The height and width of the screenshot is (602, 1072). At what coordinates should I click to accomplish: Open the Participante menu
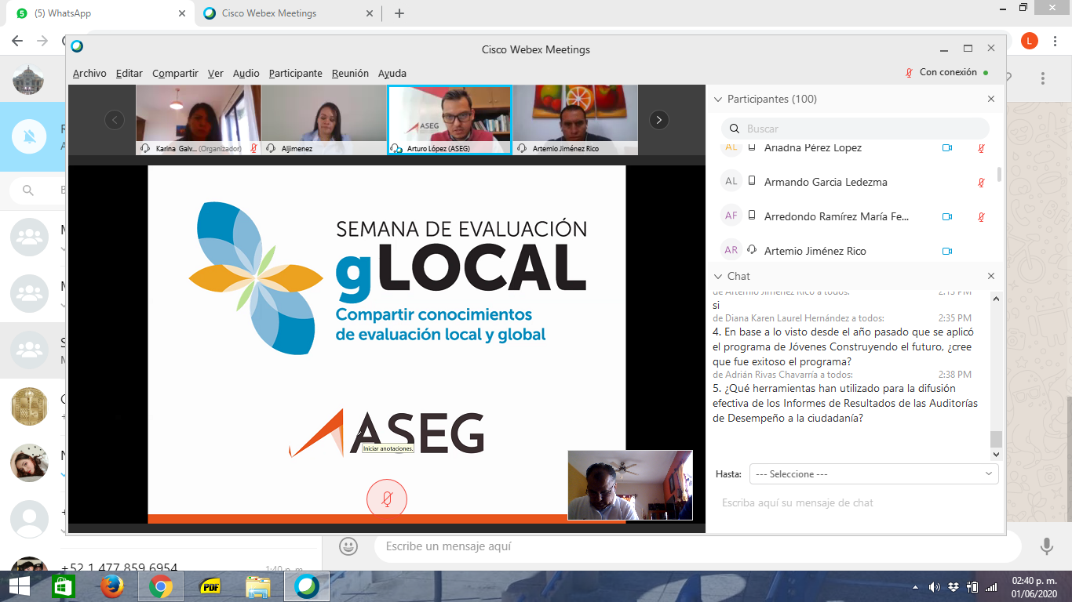point(296,74)
